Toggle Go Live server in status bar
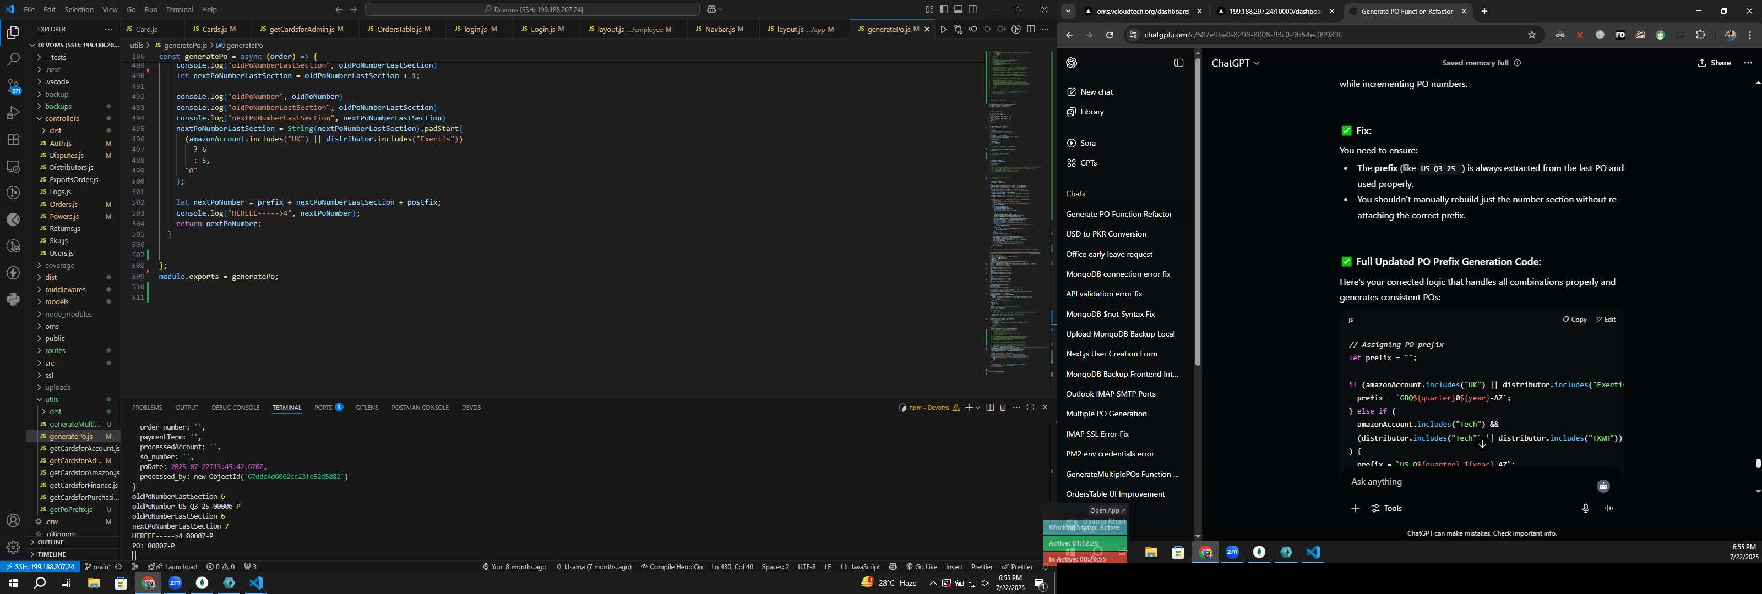 (x=921, y=566)
